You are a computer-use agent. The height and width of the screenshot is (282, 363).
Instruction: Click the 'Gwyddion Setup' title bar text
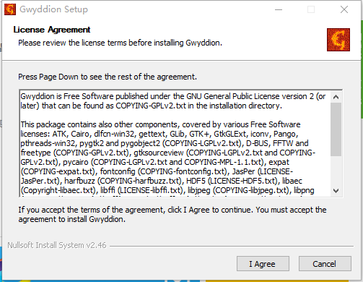click(x=53, y=9)
